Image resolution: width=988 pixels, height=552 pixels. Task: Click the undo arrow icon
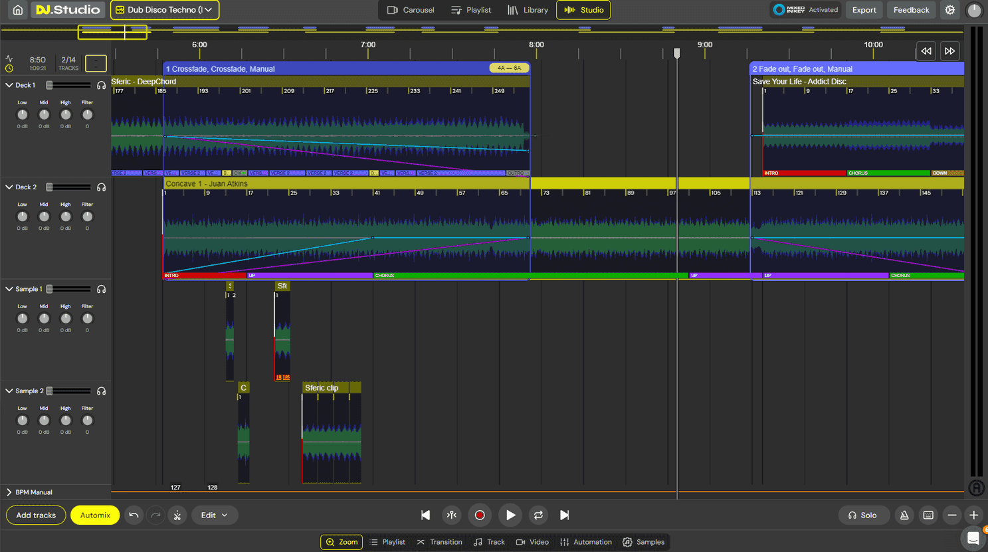[134, 515]
